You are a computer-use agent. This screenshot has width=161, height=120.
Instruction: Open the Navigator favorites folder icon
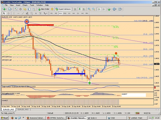(25, 9)
